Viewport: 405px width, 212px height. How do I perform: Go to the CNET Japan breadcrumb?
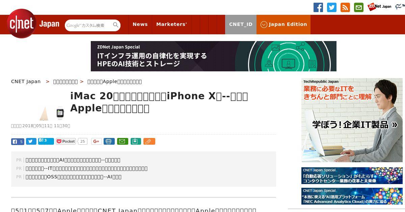(x=26, y=81)
